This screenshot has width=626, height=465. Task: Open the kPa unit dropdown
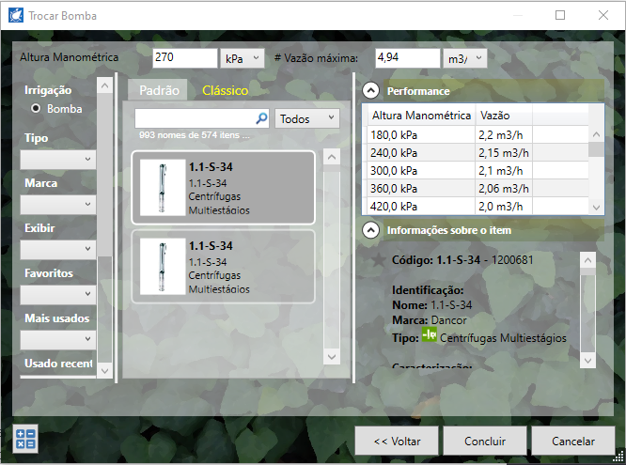(x=243, y=58)
